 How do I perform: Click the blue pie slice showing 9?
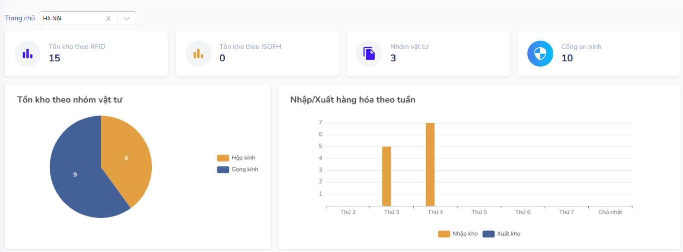(76, 175)
